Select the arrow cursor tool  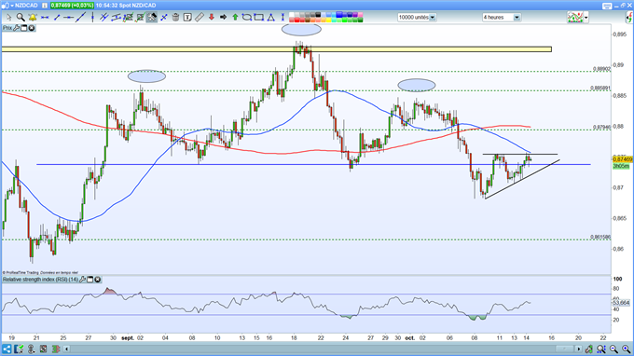[9, 17]
